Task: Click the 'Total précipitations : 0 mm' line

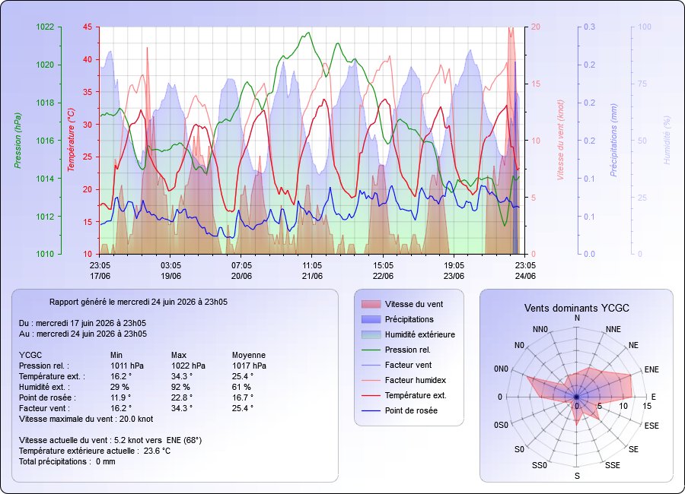Action: click(x=67, y=462)
